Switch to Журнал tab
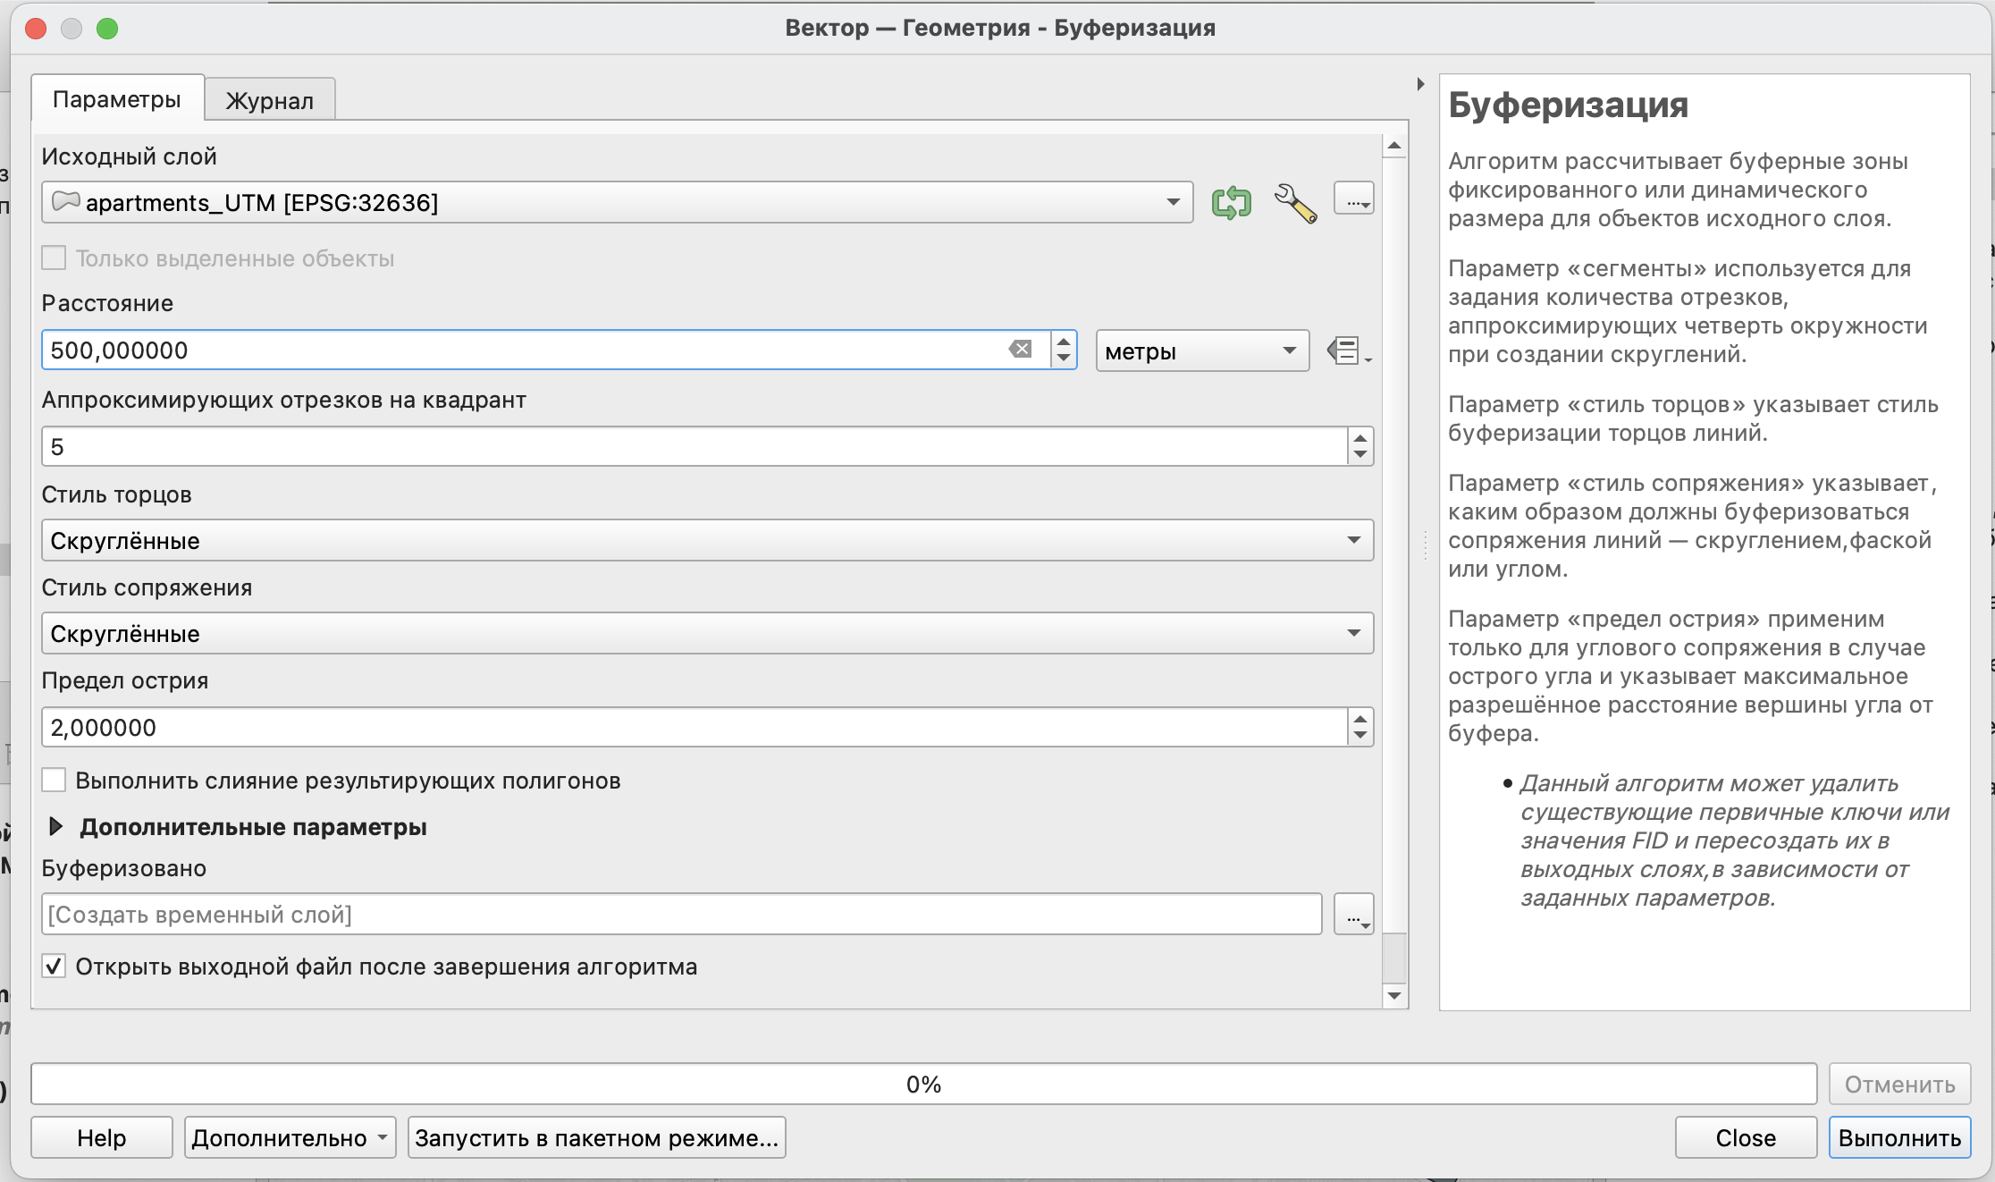Viewport: 1995px width, 1182px height. click(x=269, y=100)
